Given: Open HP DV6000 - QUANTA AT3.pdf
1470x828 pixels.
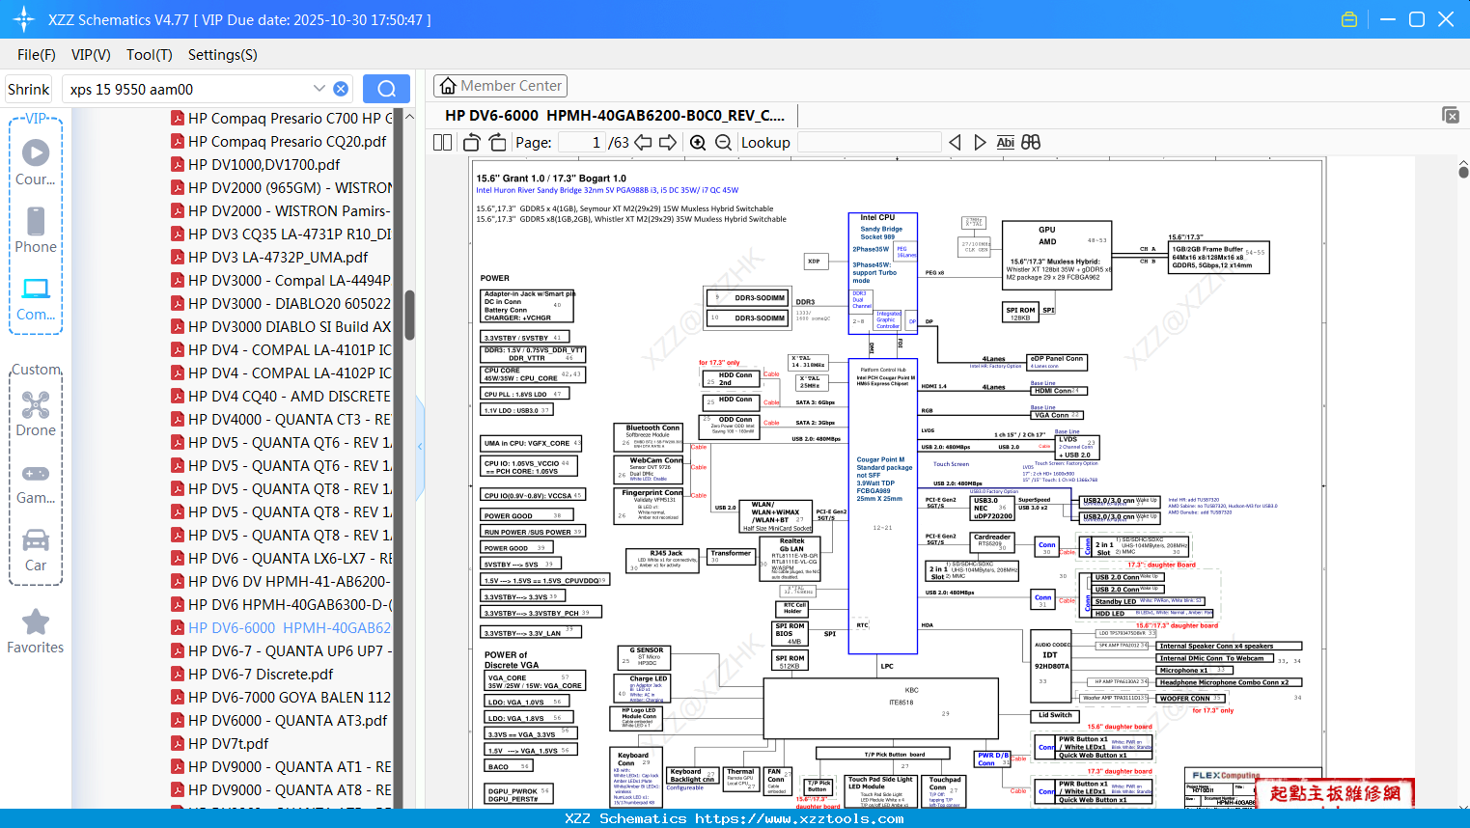Looking at the screenshot, I should pyautogui.click(x=279, y=721).
